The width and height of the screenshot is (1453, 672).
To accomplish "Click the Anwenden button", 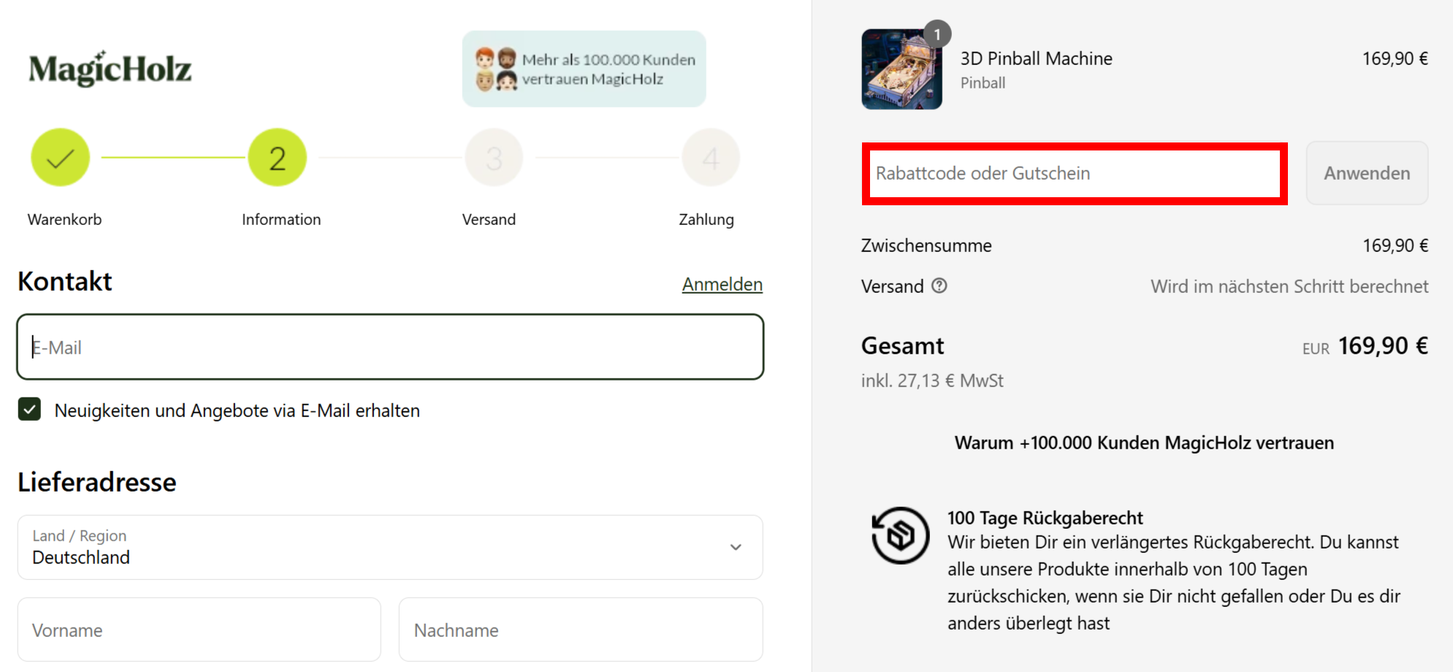I will point(1367,173).
